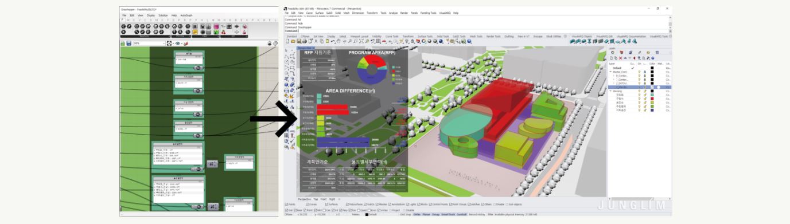Collapse the Master_Cont layer group
This screenshot has height=224, width=790.
coord(610,72)
